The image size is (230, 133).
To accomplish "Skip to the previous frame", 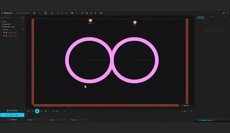I will pyautogui.click(x=33, y=111).
